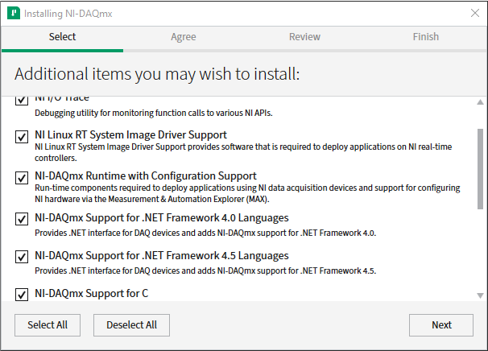
Task: Close the Installing NI-DAQmx window
Action: (x=475, y=13)
